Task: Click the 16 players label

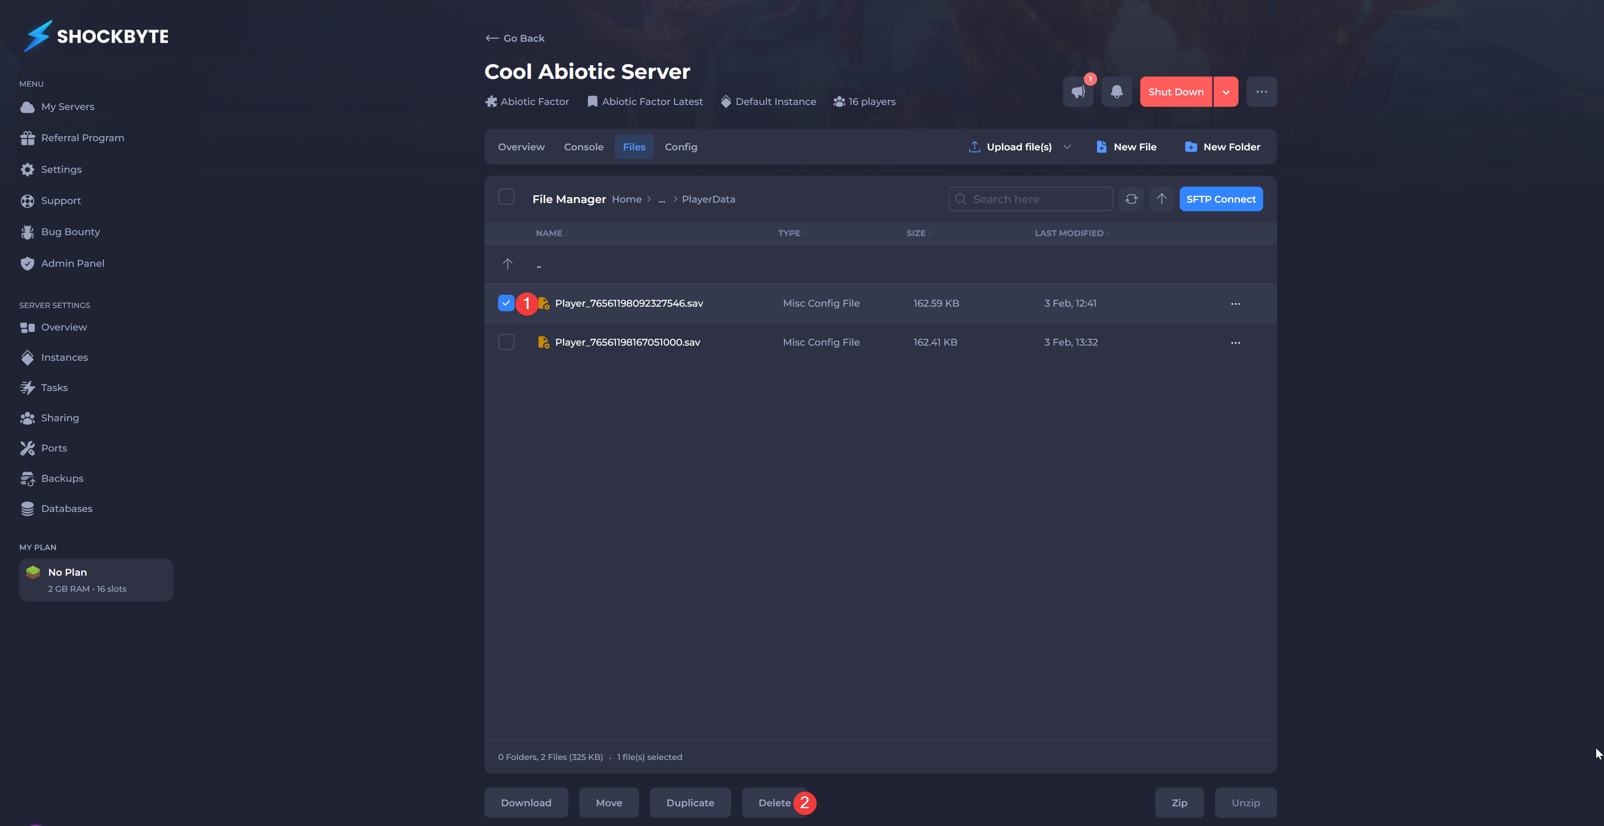Action: point(864,101)
